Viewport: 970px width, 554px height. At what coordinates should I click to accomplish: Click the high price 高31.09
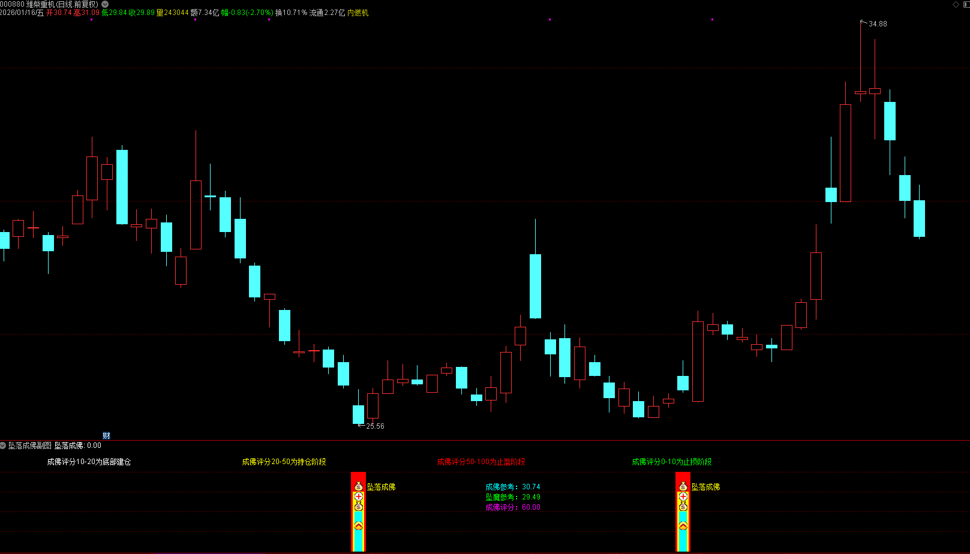click(x=86, y=13)
